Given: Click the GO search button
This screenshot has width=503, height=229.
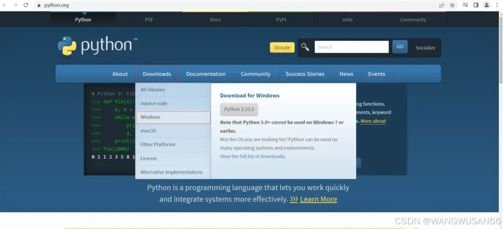Looking at the screenshot, I should [x=400, y=47].
